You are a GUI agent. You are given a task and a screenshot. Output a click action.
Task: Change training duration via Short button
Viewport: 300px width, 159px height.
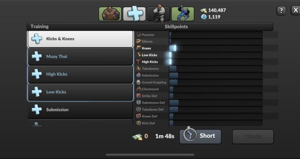click(200, 137)
